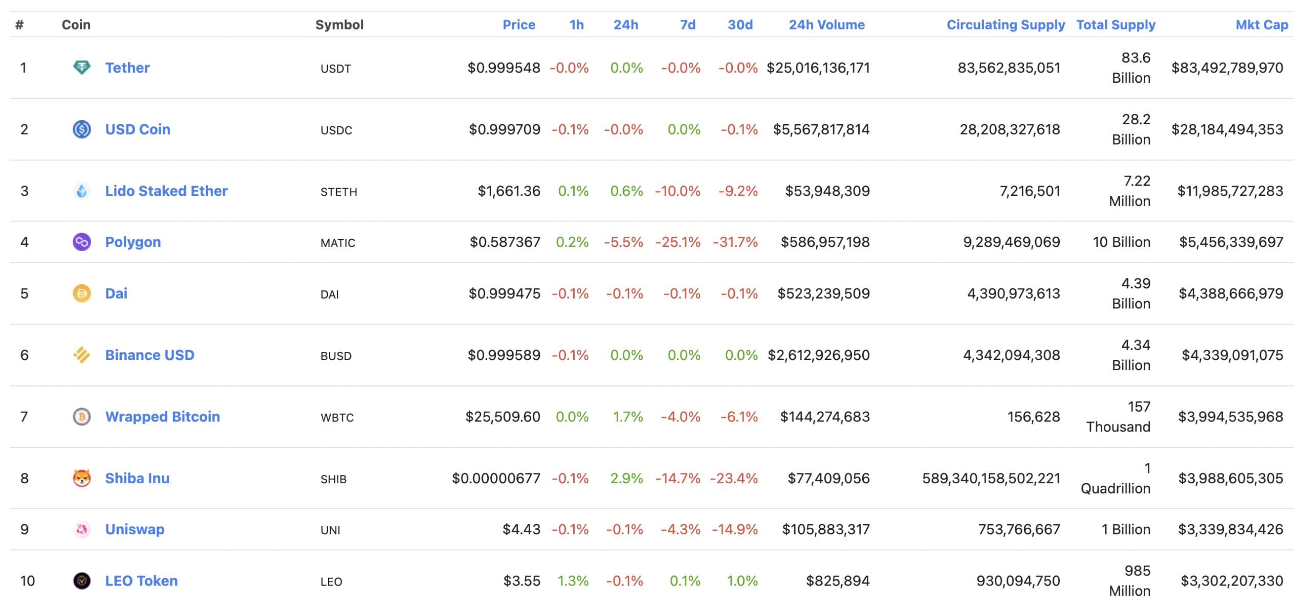Click the Tether coin logo
This screenshot has height=609, width=1310.
point(82,67)
